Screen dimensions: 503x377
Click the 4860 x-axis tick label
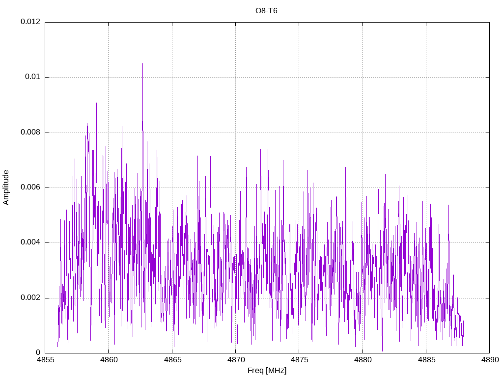(109, 360)
